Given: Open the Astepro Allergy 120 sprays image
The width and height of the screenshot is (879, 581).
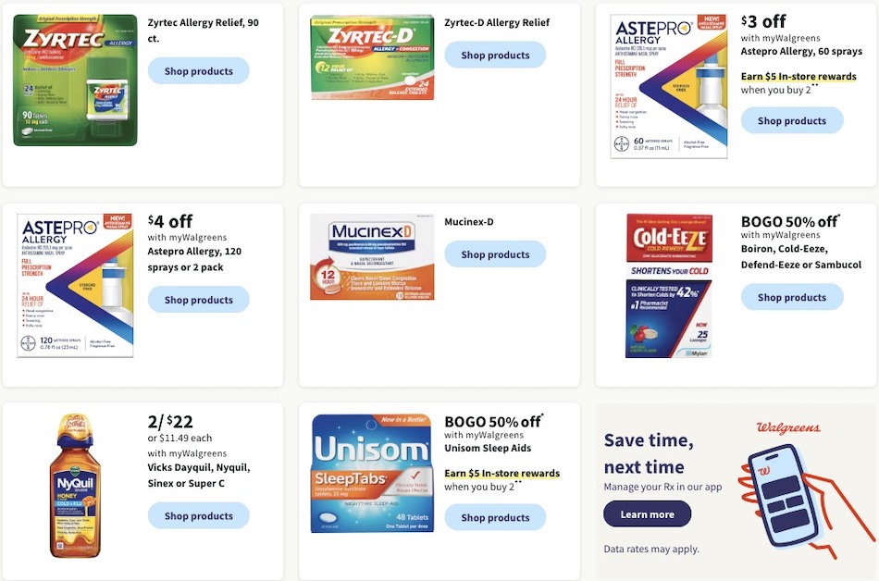Looking at the screenshot, I should click(x=75, y=285).
